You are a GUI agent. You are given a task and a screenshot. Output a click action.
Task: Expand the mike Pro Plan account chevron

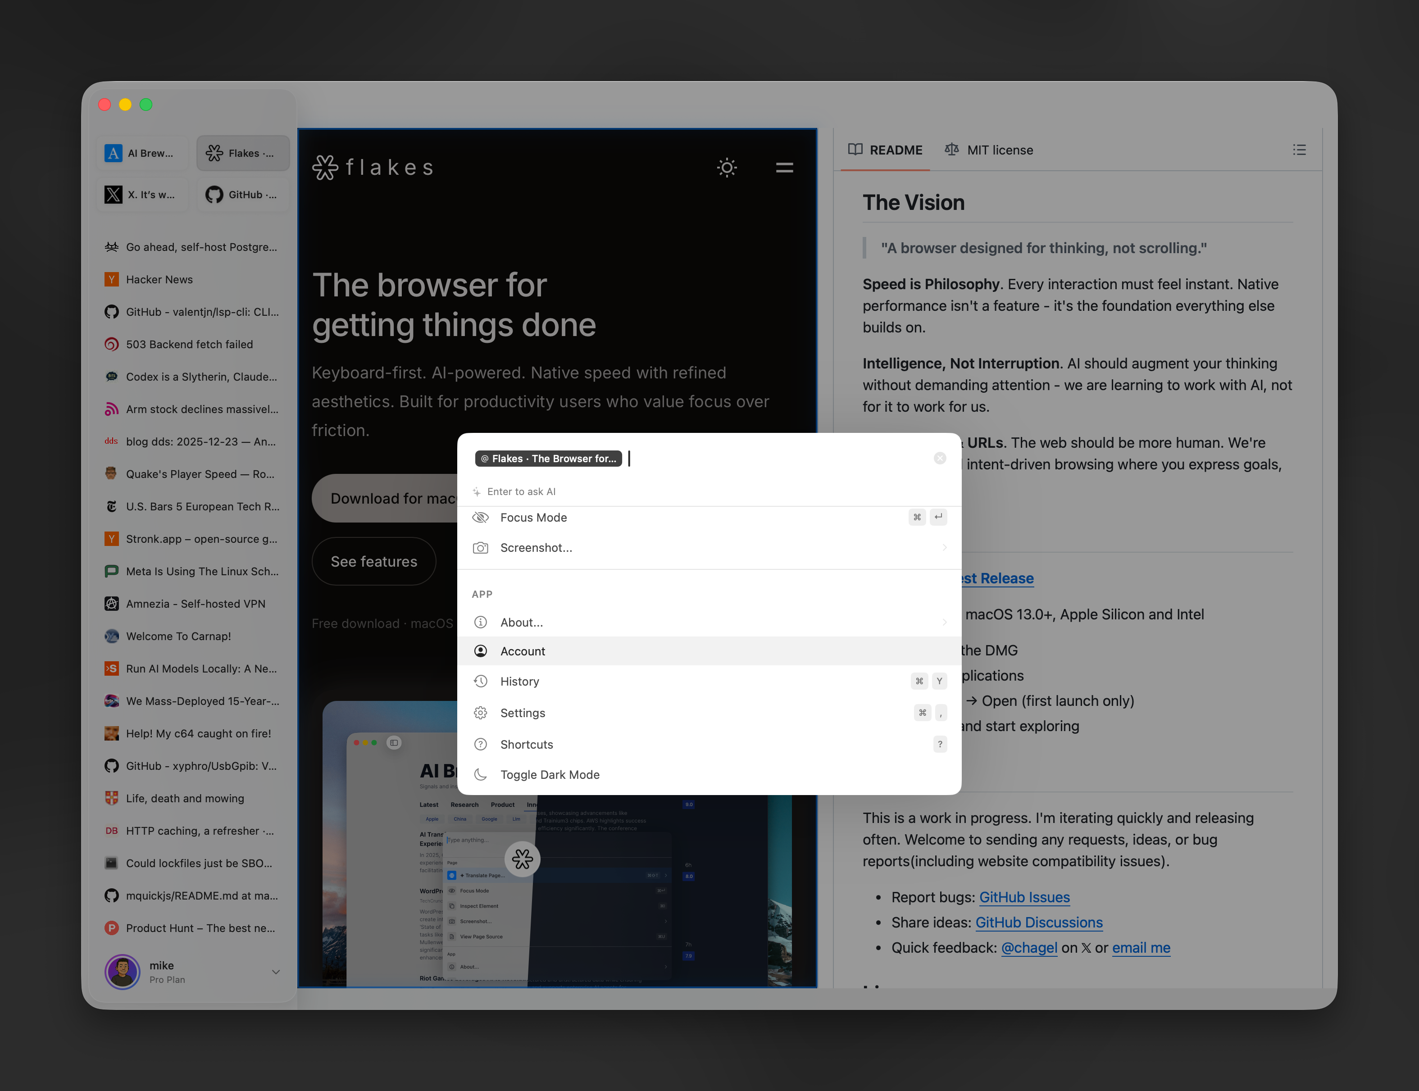[x=276, y=972]
